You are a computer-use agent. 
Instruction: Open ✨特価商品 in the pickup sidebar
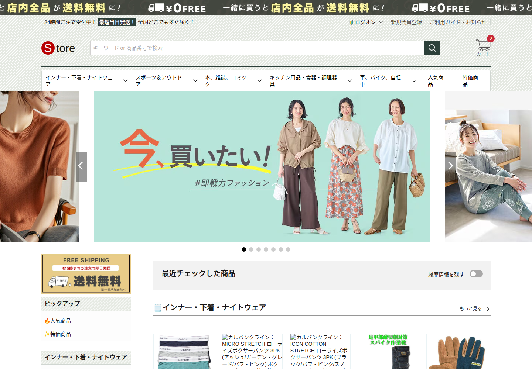[x=58, y=334]
